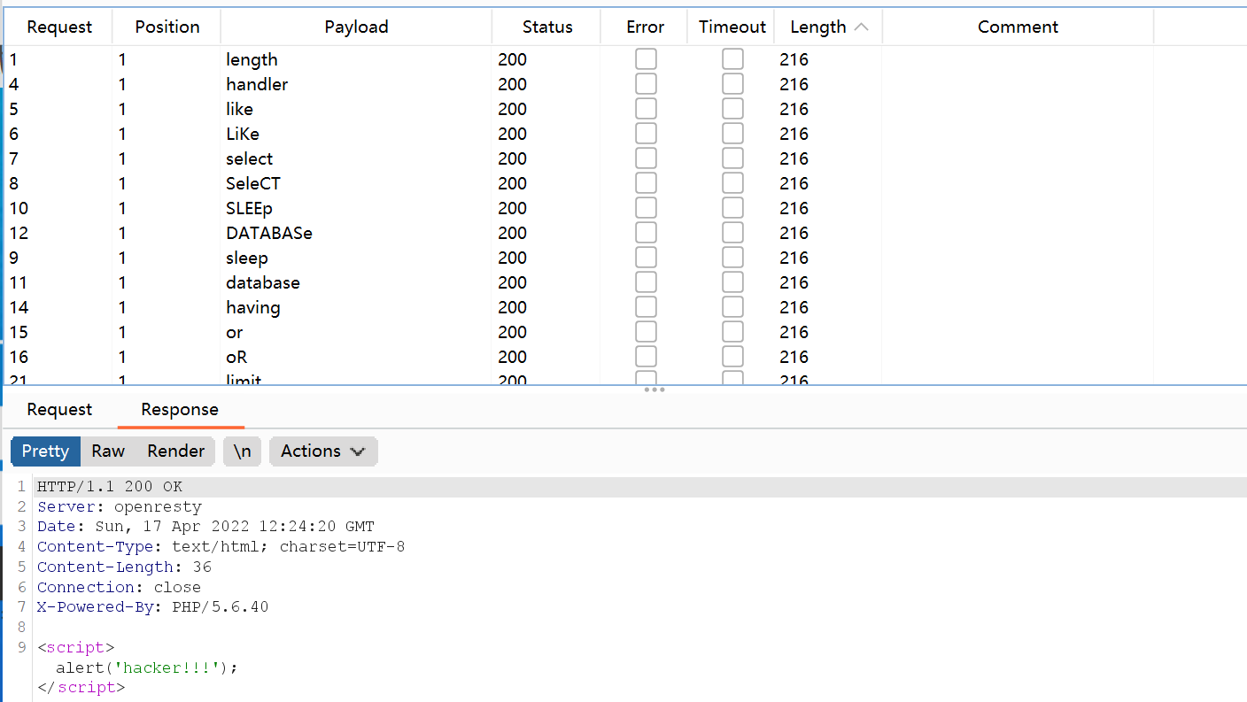Sort by the Position column header
The image size is (1247, 702).
pyautogui.click(x=167, y=27)
